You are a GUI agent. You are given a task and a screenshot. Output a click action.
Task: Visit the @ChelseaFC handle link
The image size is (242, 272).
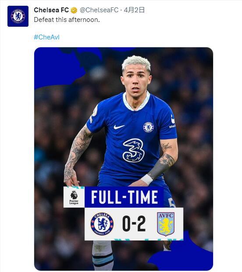(99, 10)
